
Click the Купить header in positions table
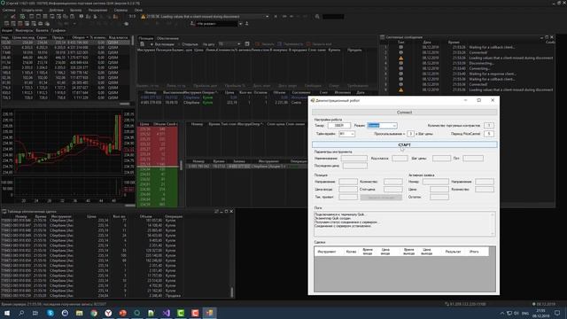click(x=334, y=50)
